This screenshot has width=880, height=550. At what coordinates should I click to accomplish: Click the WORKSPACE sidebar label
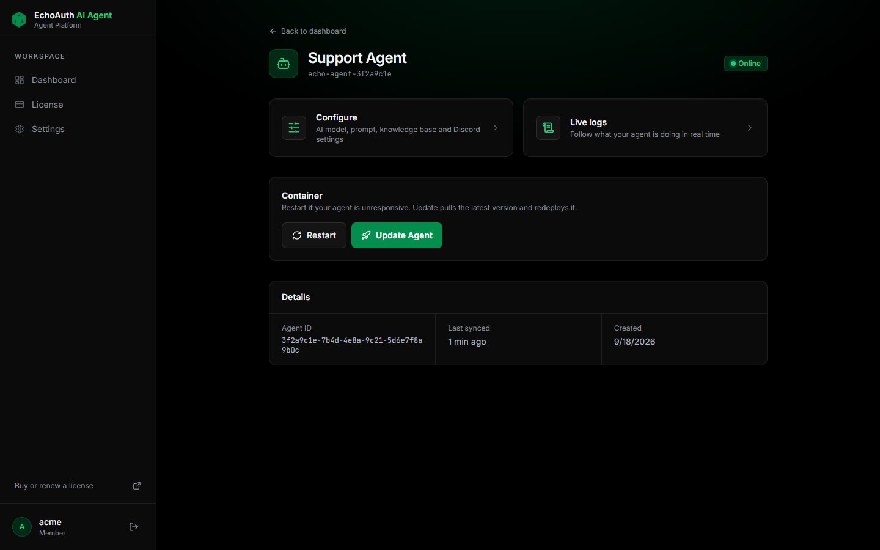click(x=40, y=56)
